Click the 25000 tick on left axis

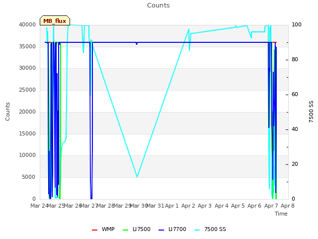(x=27, y=90)
